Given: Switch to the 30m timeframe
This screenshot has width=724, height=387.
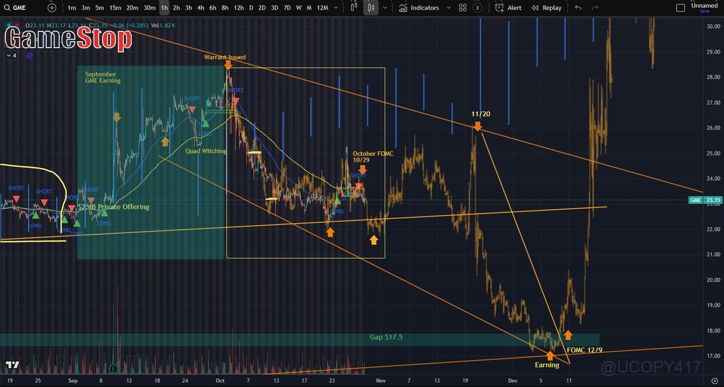Looking at the screenshot, I should [150, 8].
